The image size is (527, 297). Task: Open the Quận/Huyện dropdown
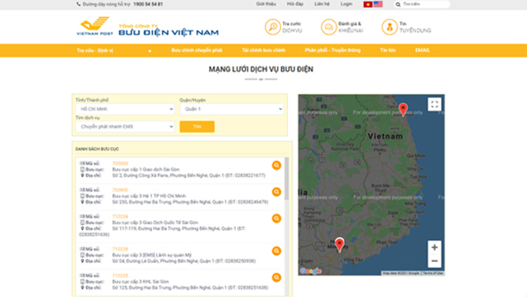(x=232, y=109)
